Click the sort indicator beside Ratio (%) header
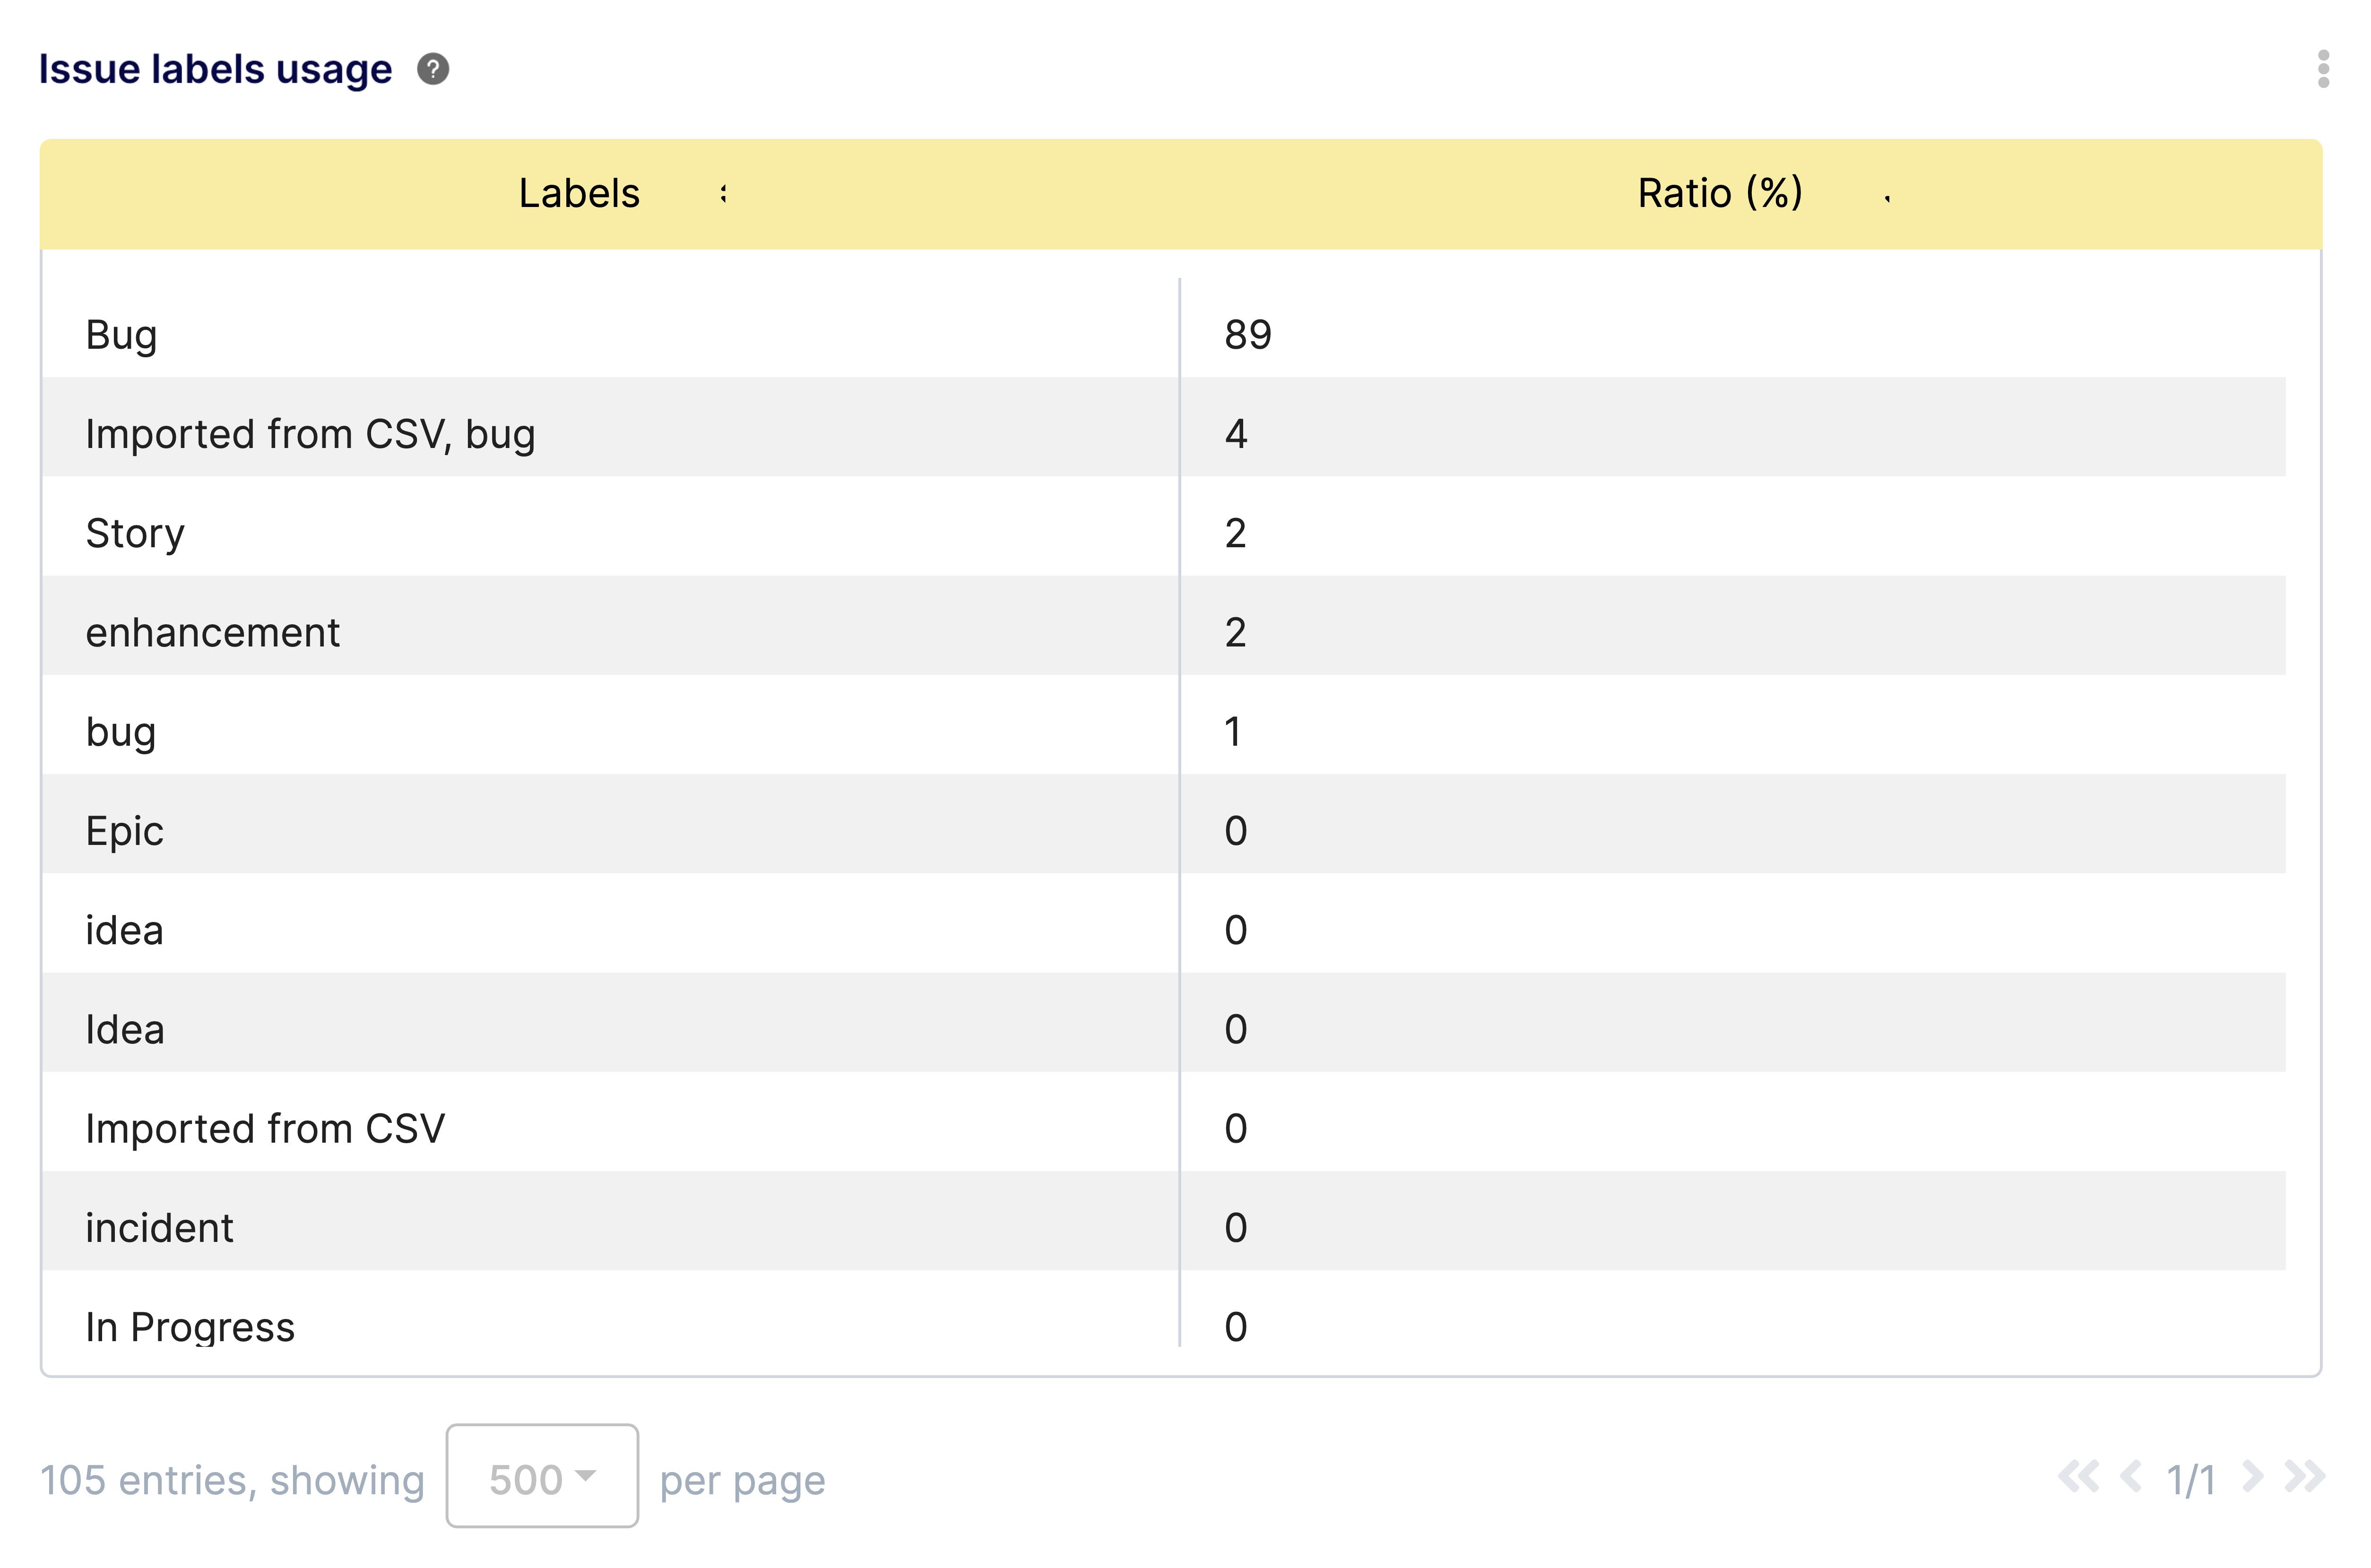The image size is (2371, 1568). (1888, 198)
